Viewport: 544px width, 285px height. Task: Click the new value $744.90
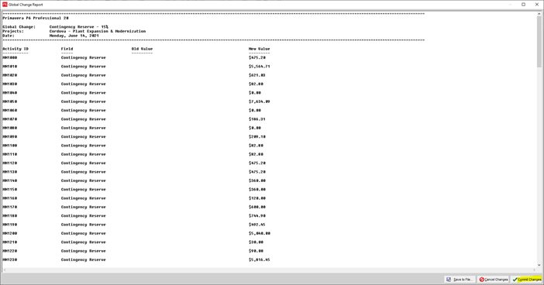pyautogui.click(x=257, y=215)
